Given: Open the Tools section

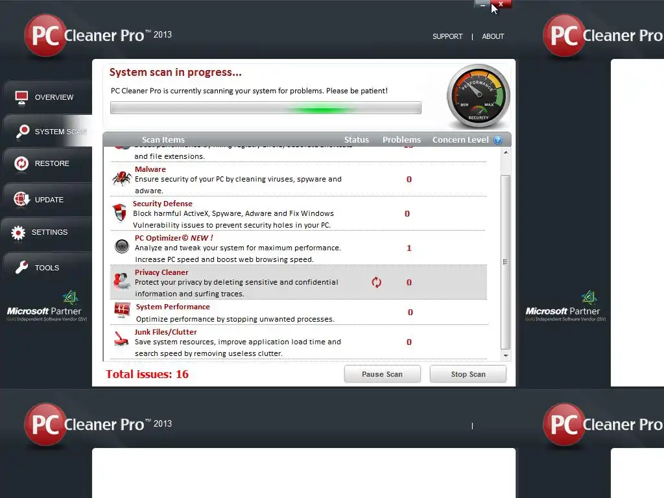Looking at the screenshot, I should click(x=47, y=268).
